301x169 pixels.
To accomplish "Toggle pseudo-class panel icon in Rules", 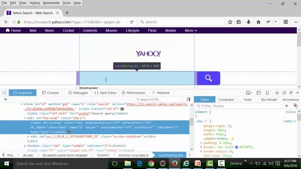I will [295, 106].
